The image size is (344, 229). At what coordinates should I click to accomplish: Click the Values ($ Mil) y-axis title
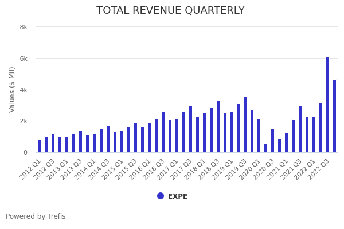pyautogui.click(x=12, y=89)
